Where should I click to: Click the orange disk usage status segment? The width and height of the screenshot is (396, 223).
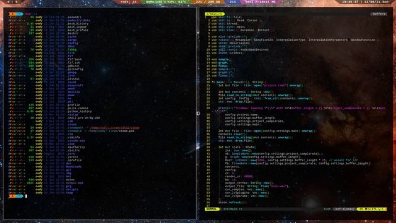(208, 2)
